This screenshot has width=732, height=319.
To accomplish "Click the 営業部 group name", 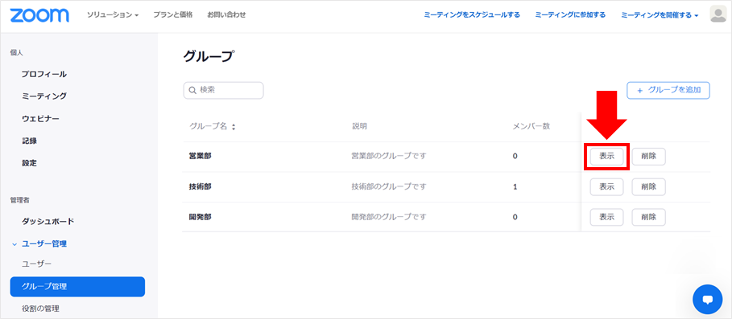I will point(200,157).
